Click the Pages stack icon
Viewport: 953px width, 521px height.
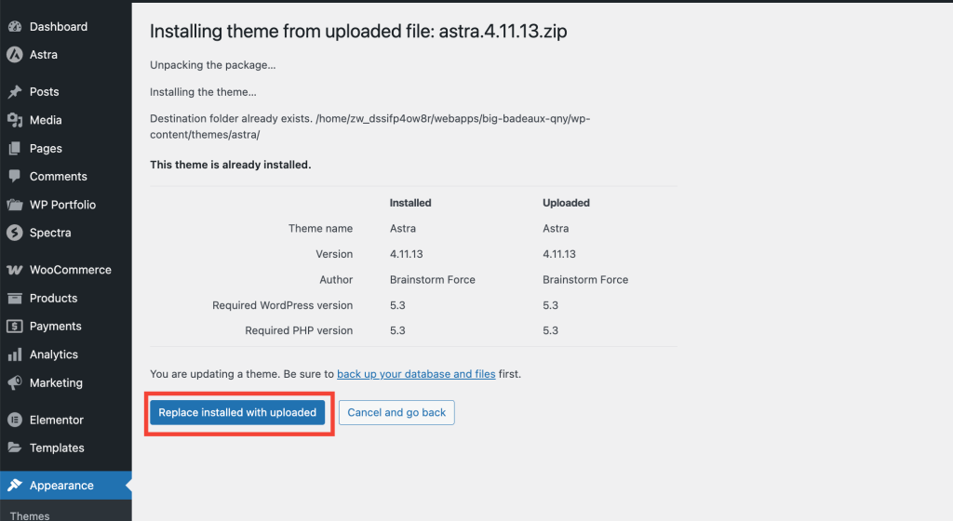pyautogui.click(x=15, y=148)
